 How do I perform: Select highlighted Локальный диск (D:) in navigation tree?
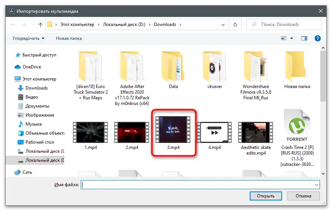pos(35,160)
